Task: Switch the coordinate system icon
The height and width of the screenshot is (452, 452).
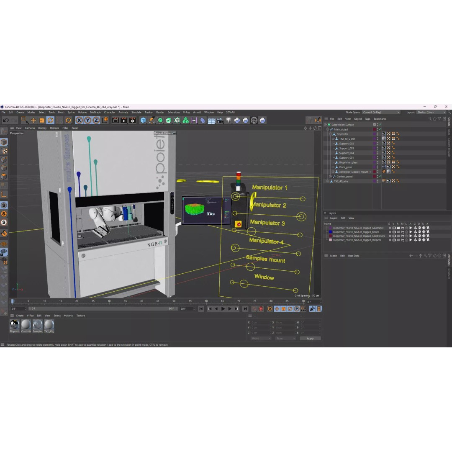Action: pos(105,120)
